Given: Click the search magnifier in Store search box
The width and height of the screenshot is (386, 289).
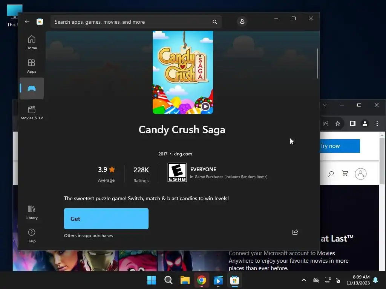Looking at the screenshot, I should click(214, 22).
